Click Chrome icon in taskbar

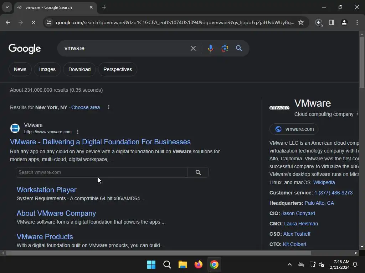(x=214, y=264)
